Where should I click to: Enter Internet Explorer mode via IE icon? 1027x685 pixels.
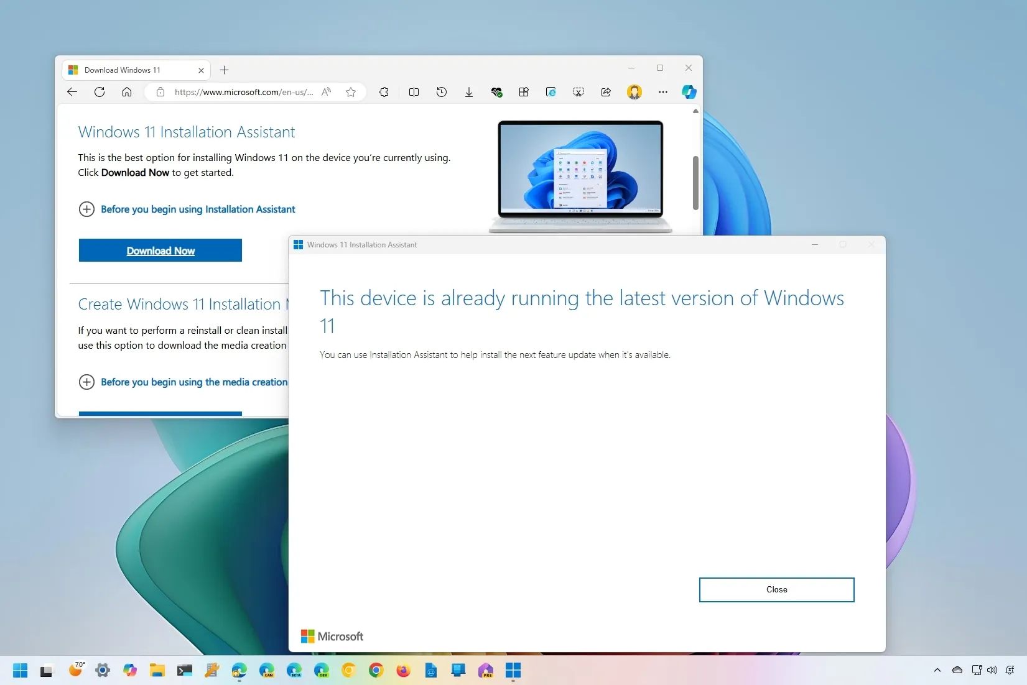pos(551,92)
